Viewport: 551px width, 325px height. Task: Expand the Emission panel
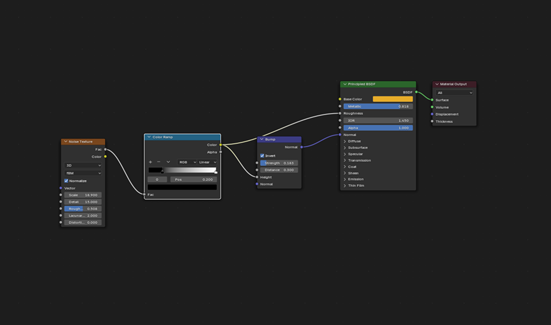point(345,179)
